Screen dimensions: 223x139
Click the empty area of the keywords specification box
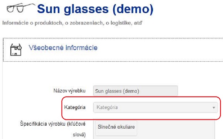176,130
